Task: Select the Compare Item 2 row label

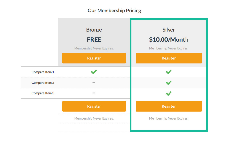Action: [x=43, y=83]
